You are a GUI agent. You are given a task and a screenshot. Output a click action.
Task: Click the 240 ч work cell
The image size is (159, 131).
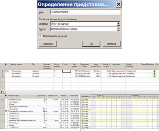[41, 111]
